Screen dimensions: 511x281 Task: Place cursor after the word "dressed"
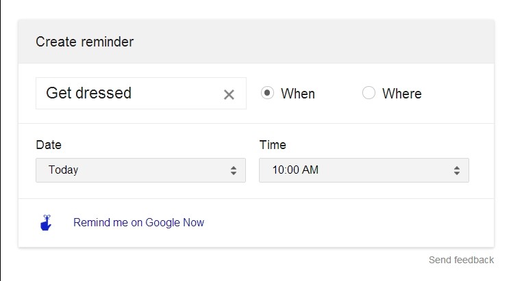(x=133, y=94)
